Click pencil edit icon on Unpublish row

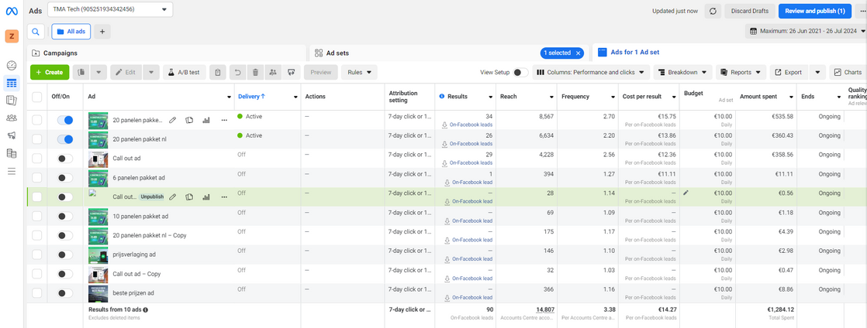tap(172, 197)
